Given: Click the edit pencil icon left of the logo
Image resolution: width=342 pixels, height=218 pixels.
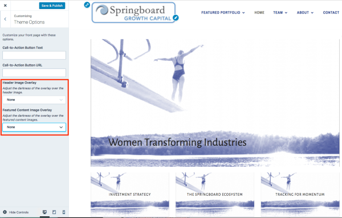Looking at the screenshot, I should [x=87, y=5].
